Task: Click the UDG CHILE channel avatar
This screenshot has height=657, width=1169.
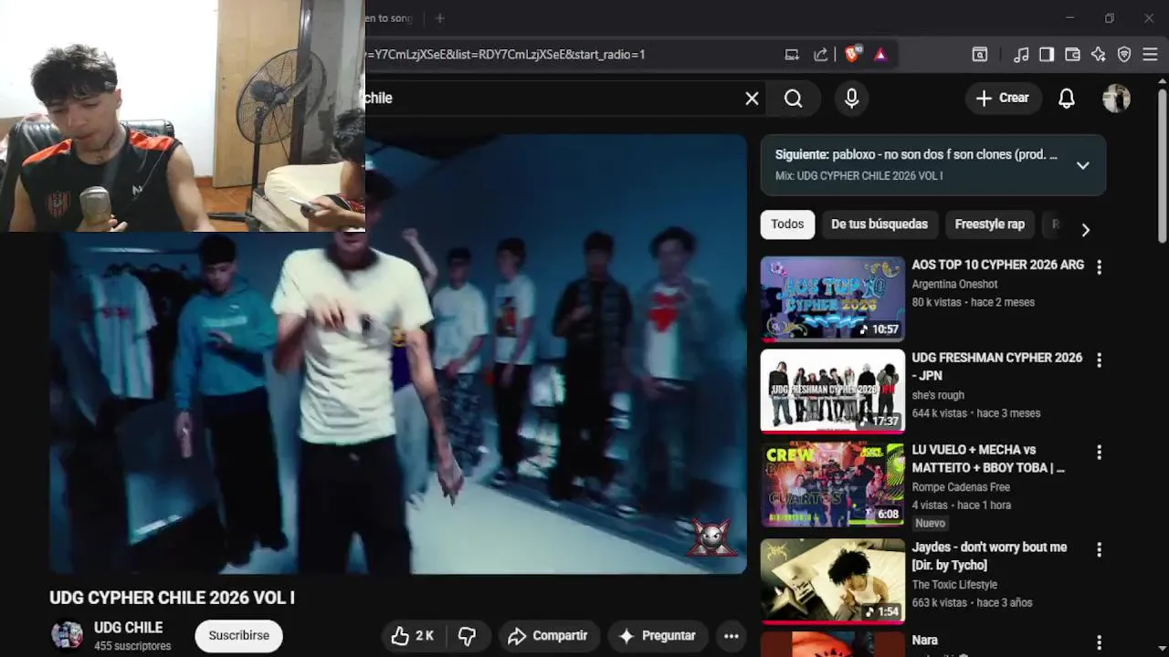Action: [67, 635]
